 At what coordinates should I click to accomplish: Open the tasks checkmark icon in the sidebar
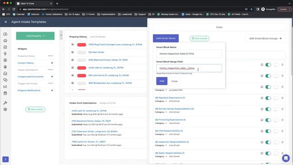click(5, 47)
